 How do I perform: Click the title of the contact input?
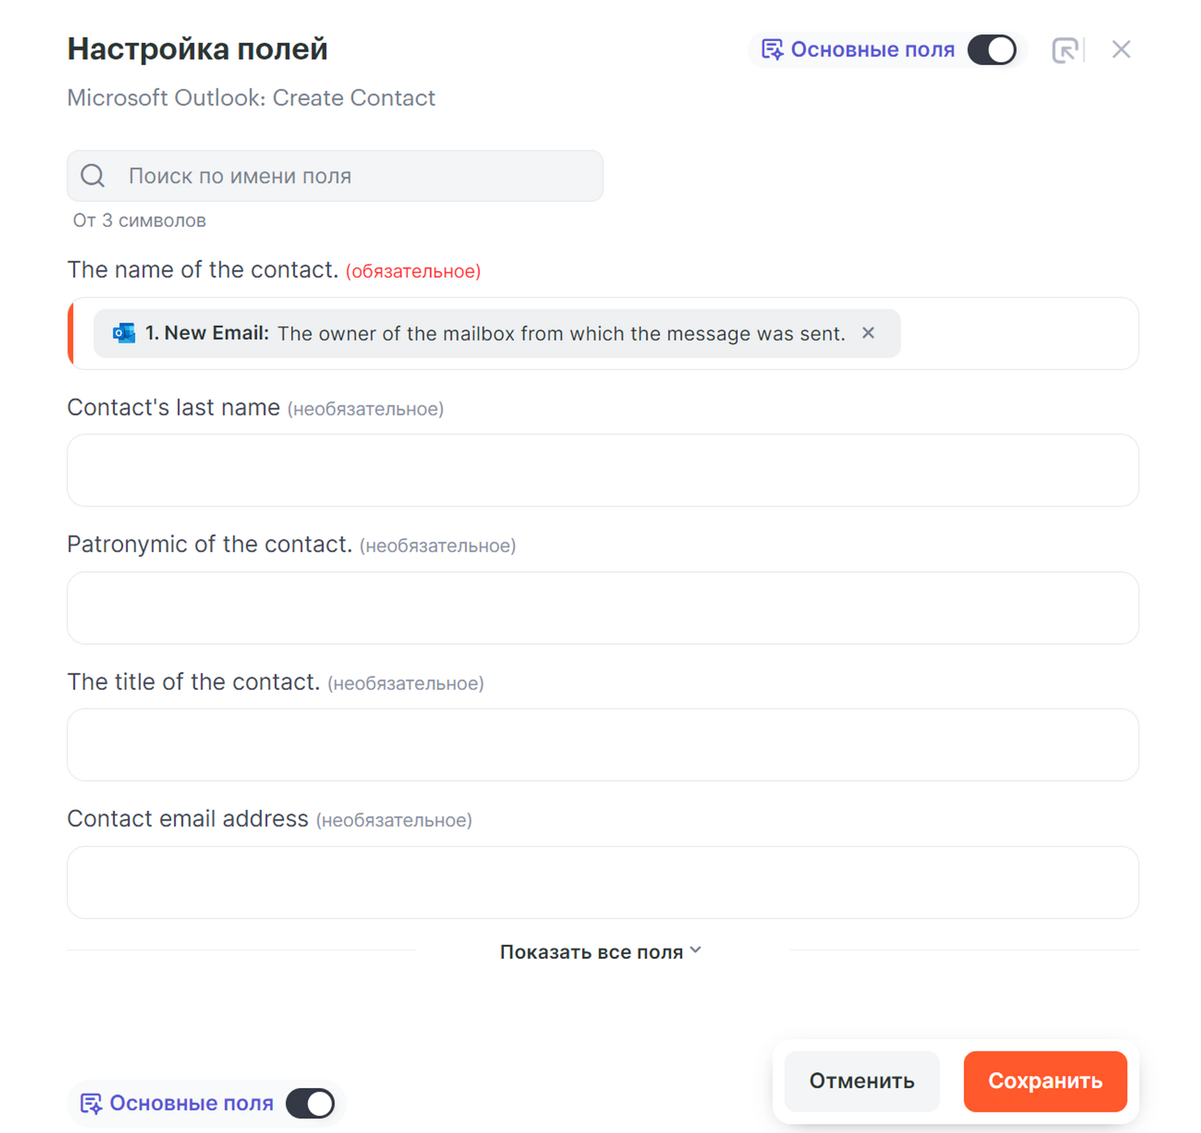click(603, 745)
